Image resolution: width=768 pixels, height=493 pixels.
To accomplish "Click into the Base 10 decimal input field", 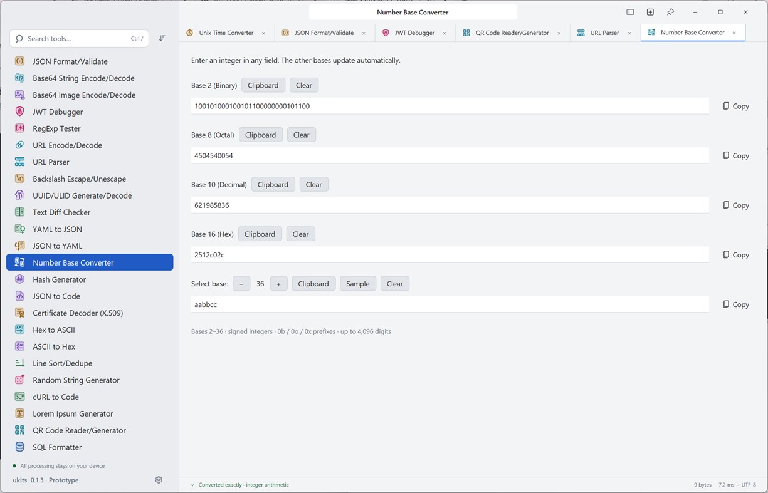I will (x=450, y=205).
